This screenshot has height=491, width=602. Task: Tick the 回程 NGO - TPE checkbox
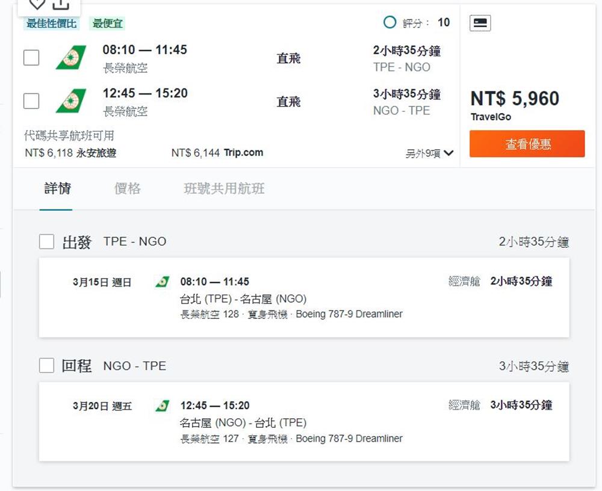46,365
